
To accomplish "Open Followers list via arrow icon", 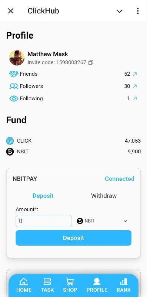I will coord(135,86).
